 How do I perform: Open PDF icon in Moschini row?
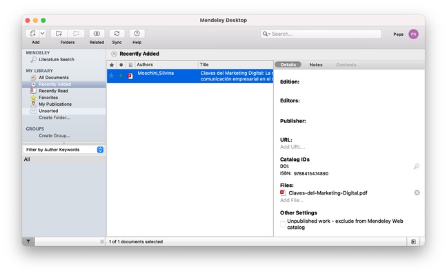[130, 76]
